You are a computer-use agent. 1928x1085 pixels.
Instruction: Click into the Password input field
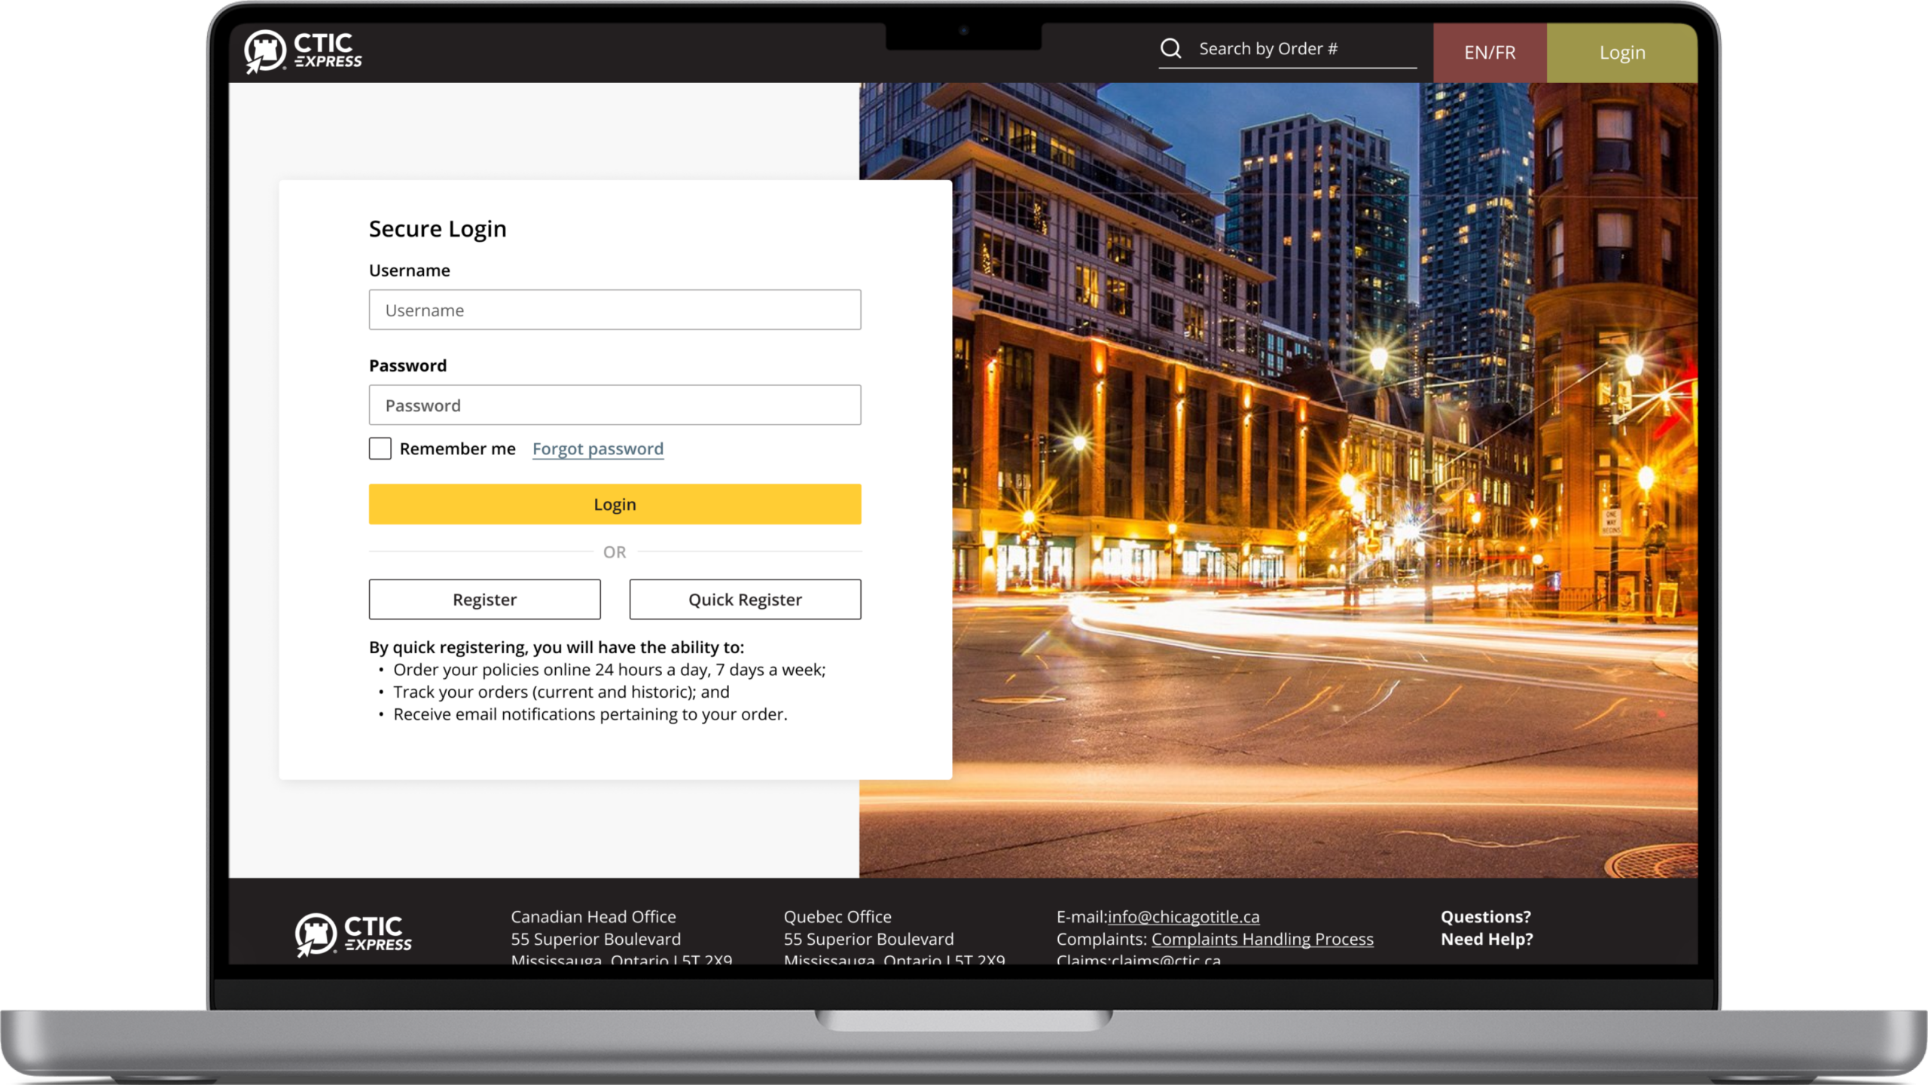(x=615, y=405)
